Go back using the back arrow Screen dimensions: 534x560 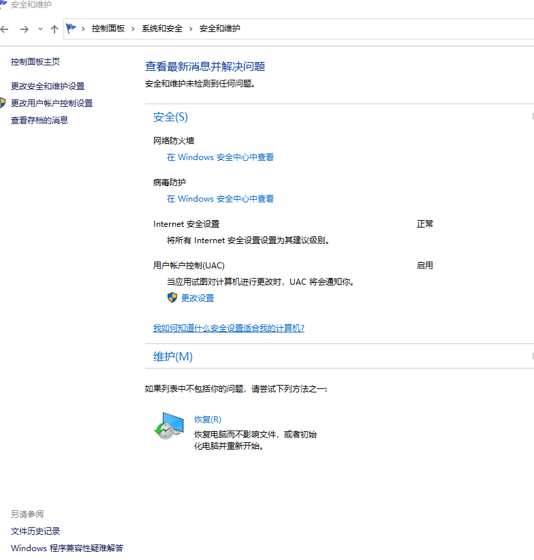4,29
